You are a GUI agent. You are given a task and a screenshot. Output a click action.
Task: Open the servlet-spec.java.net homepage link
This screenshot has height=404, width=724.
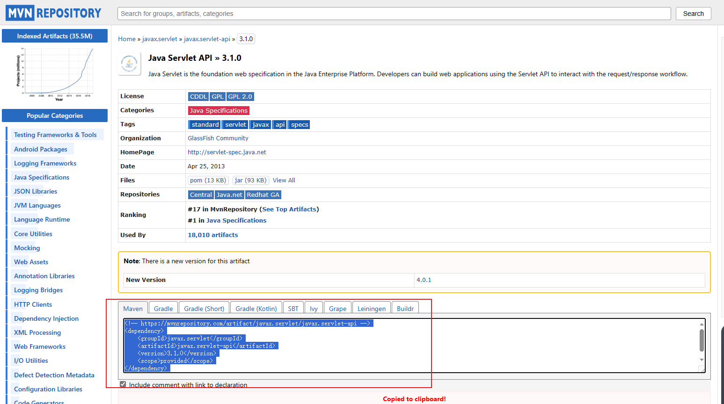(x=227, y=152)
